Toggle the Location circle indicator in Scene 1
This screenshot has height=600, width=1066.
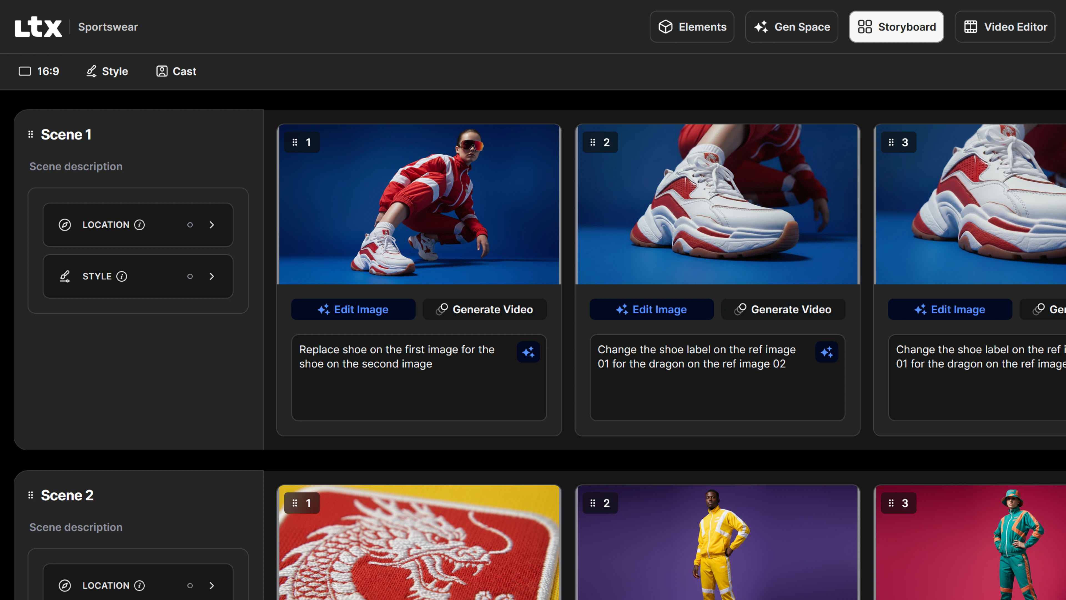click(x=190, y=225)
